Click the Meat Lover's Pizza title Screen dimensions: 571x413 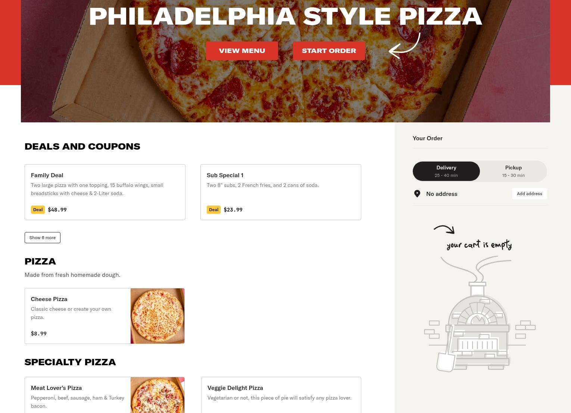56,388
